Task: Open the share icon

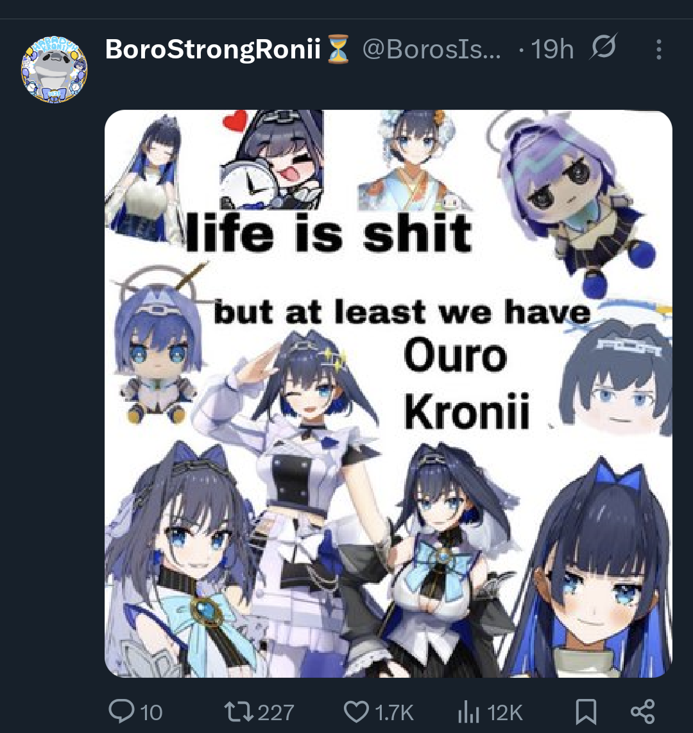Action: (x=643, y=711)
